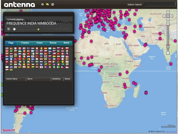This screenshot has height=134, width=178.
Task: Click the station marker at Sri Lanka
Action: coord(171,64)
